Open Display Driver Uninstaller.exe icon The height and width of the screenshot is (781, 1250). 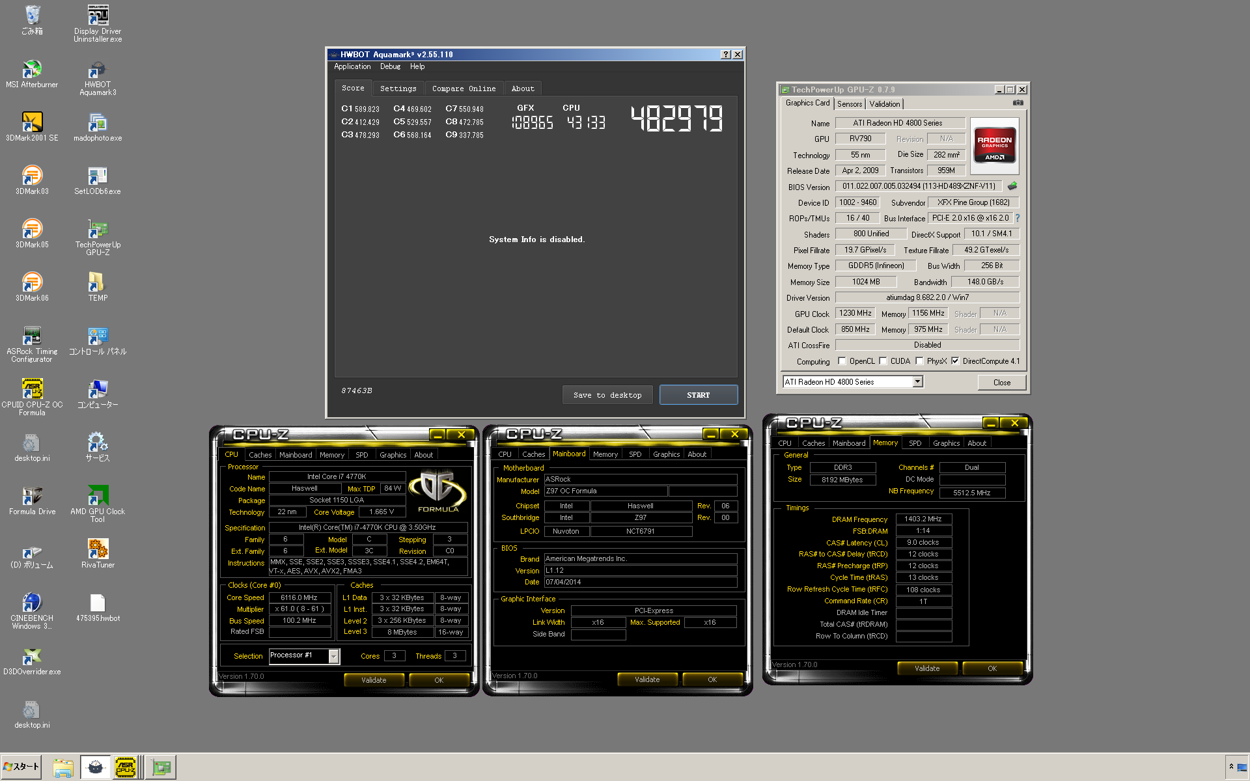98,23
